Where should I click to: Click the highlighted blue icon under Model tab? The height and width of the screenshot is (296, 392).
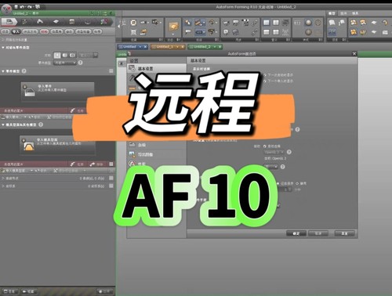click(x=332, y=32)
